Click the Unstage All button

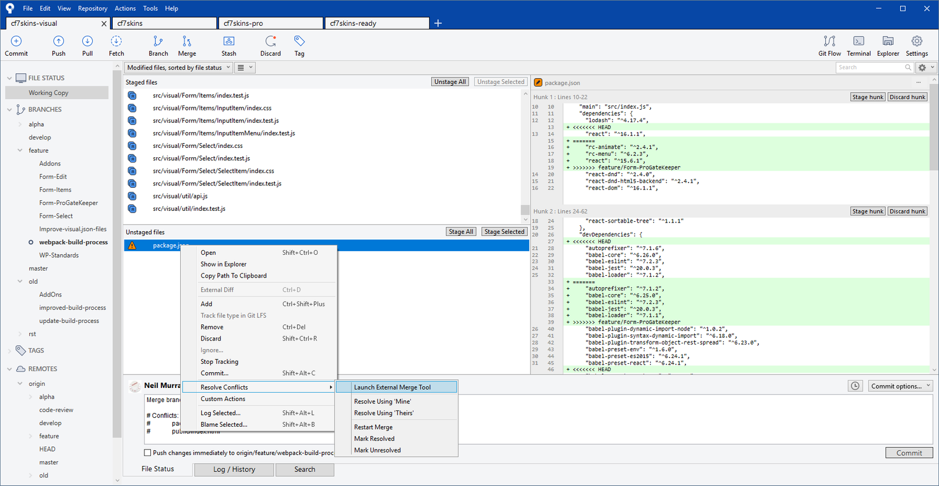450,82
